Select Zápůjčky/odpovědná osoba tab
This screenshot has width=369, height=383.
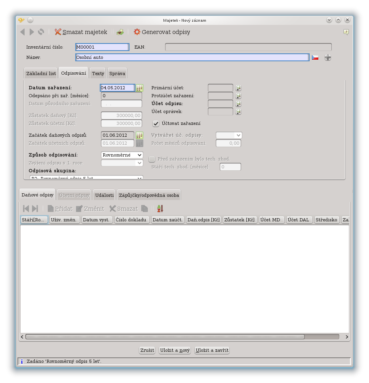(x=149, y=195)
